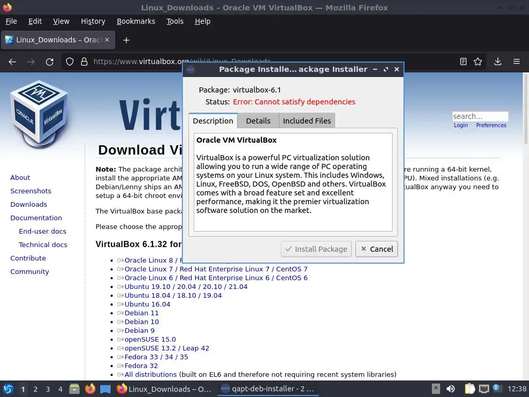Reload the page in Firefox
This screenshot has width=529, height=397.
coord(50,62)
